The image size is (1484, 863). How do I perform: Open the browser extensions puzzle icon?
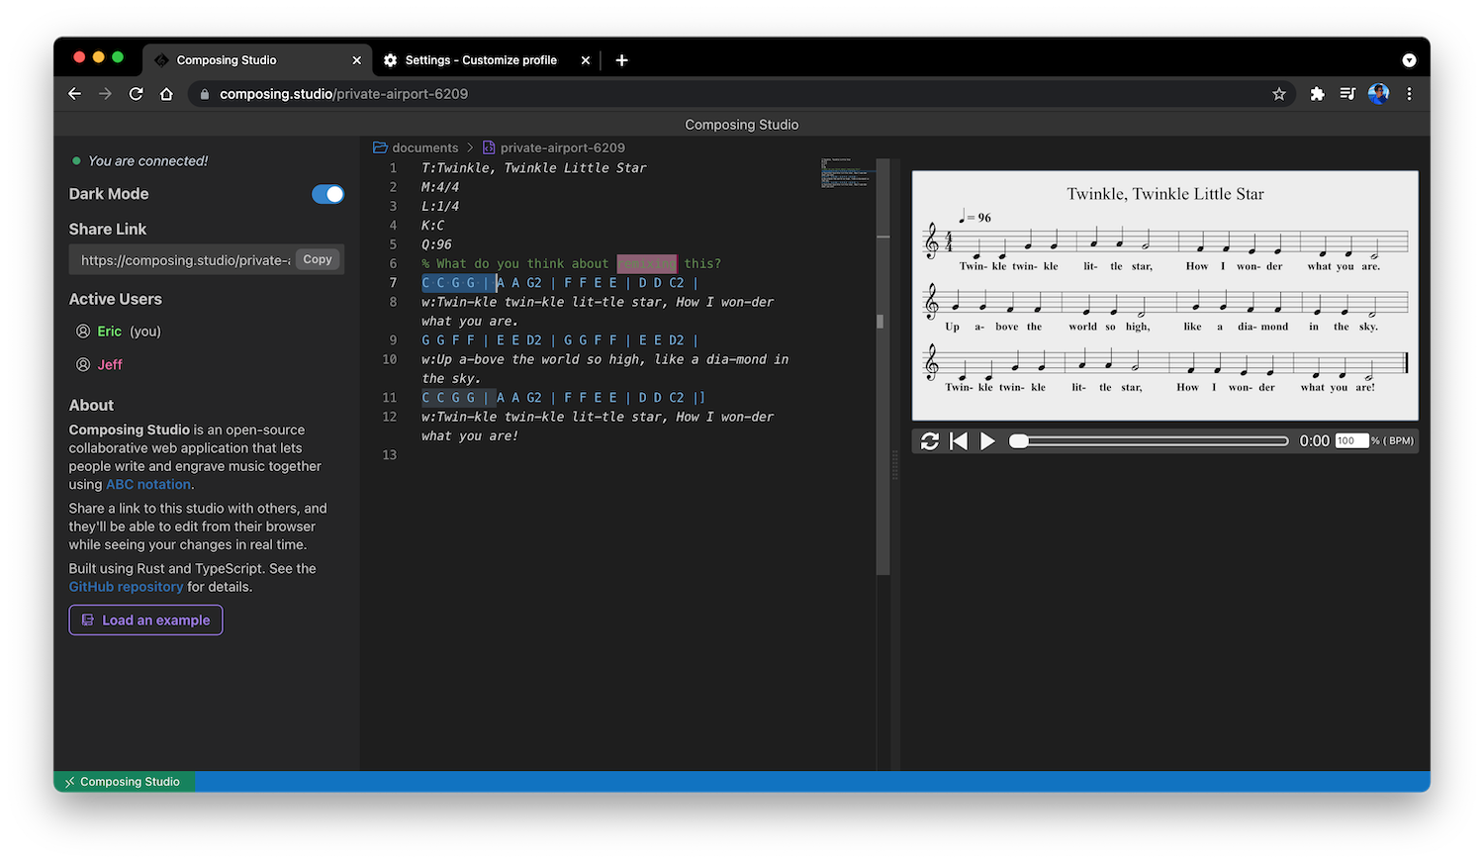coord(1317,94)
